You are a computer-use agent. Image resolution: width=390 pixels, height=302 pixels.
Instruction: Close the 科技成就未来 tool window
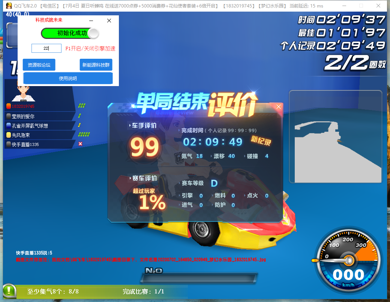[109, 21]
